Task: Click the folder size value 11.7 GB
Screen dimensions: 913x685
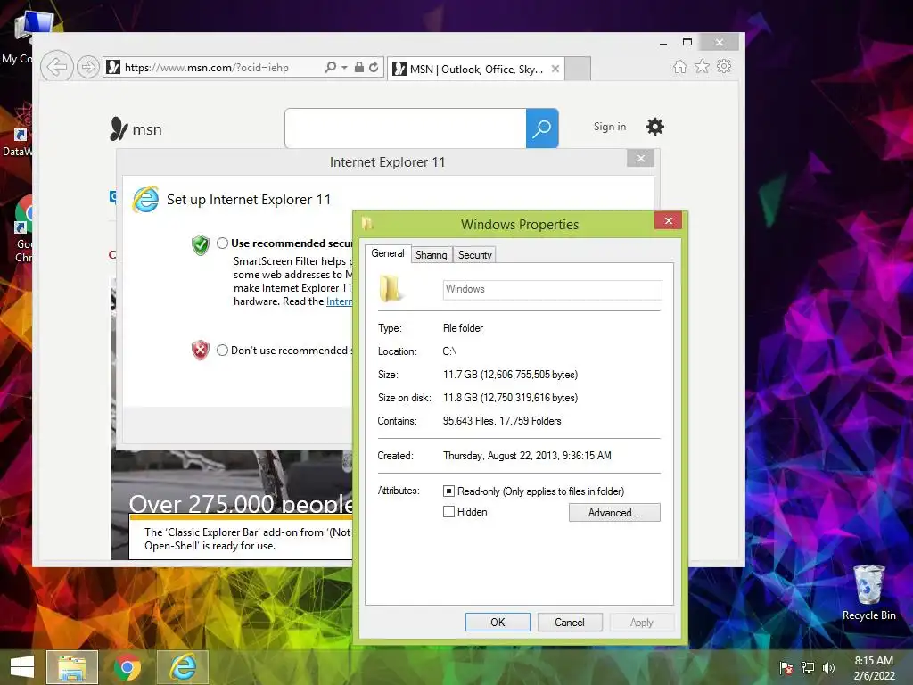Action: point(510,375)
